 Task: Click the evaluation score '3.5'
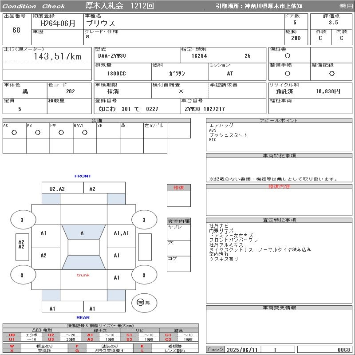pos(333,23)
